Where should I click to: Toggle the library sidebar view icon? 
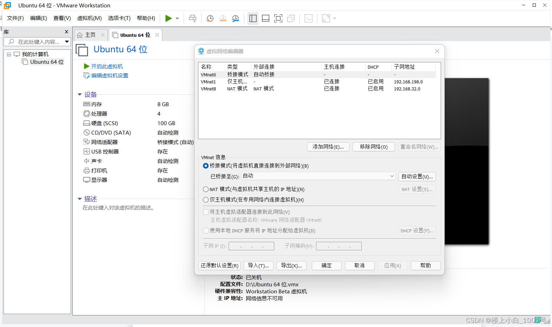click(253, 18)
